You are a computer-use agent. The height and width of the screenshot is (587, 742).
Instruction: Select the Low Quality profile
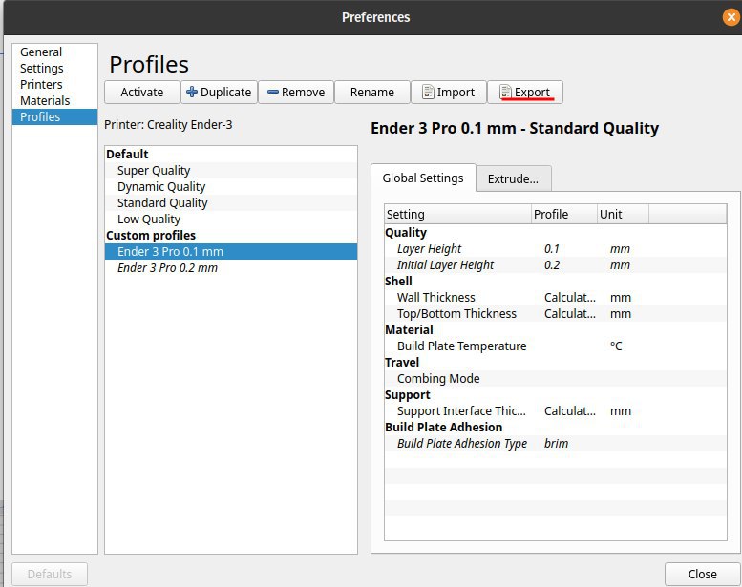[231, 219]
